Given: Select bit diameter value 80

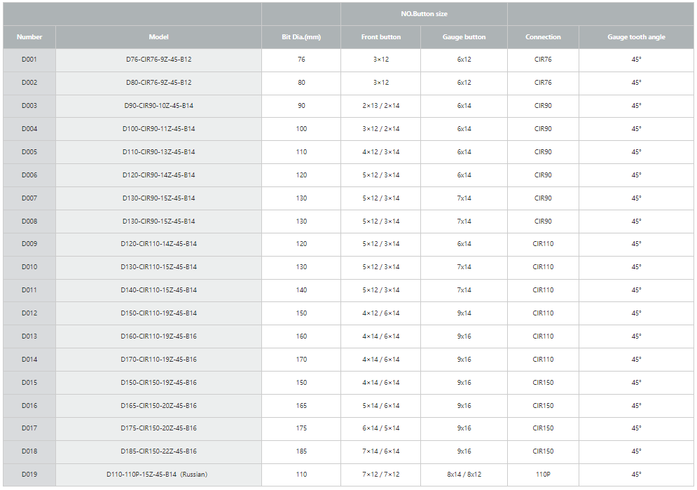Looking at the screenshot, I should (x=301, y=82).
